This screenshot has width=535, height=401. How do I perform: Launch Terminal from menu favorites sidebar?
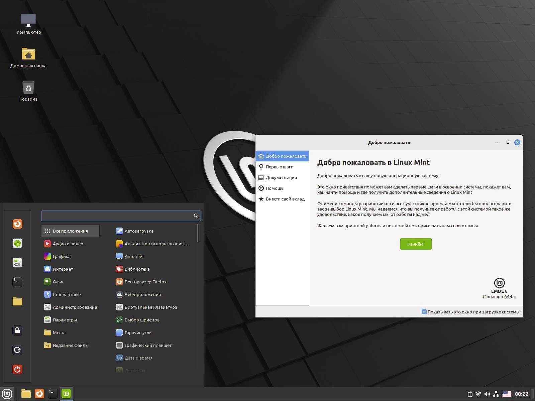pyautogui.click(x=17, y=282)
